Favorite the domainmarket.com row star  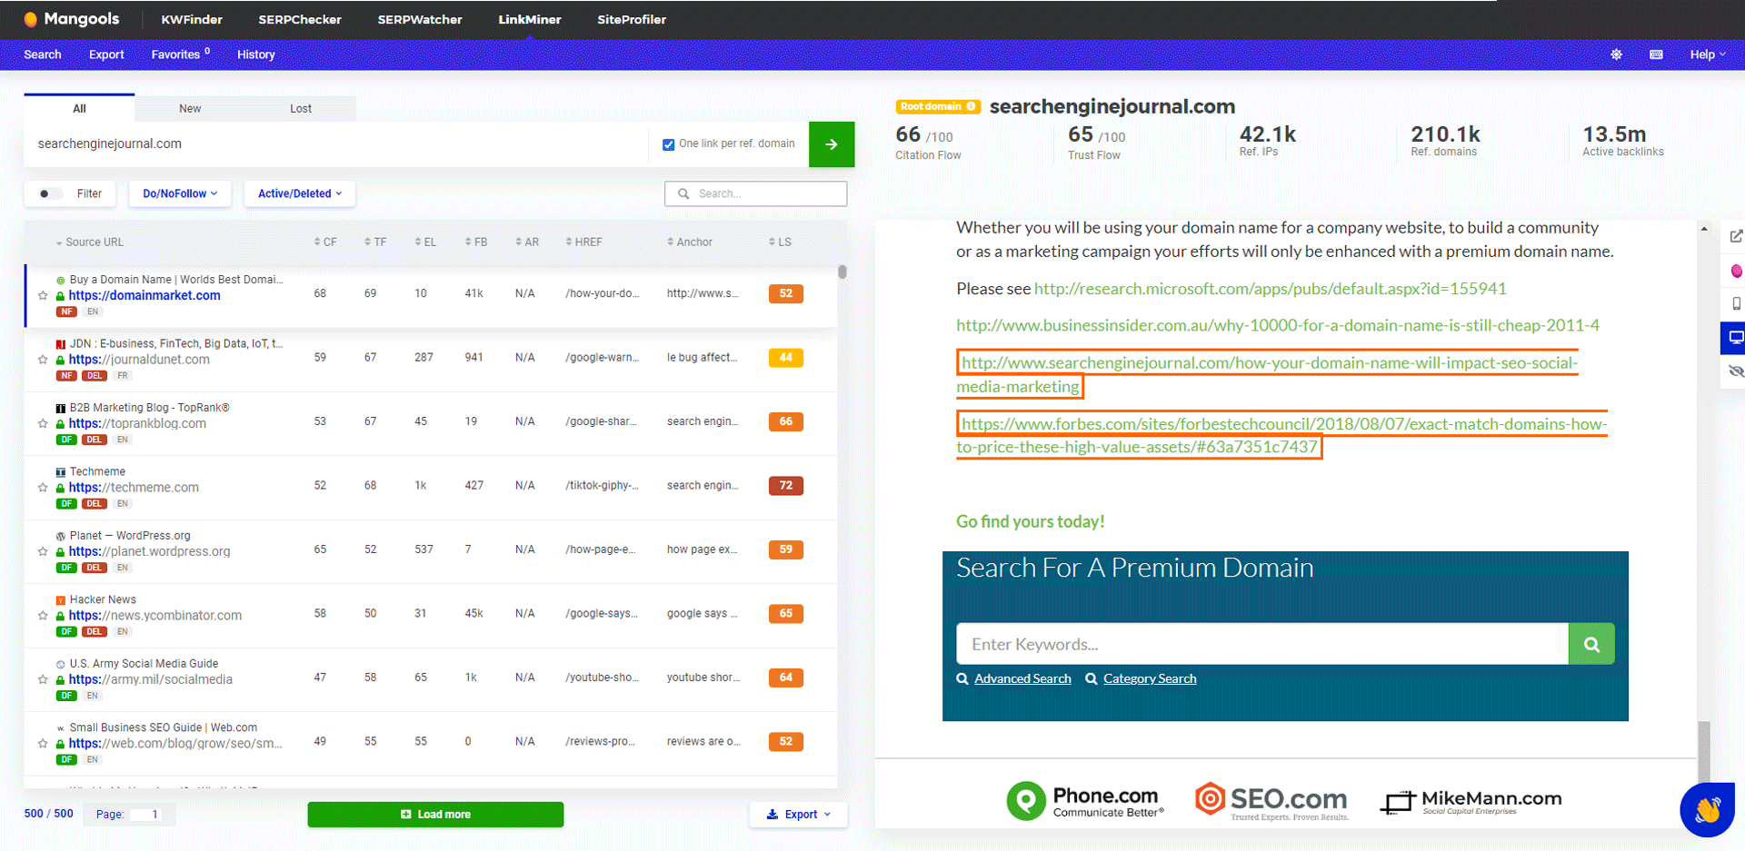tap(43, 296)
